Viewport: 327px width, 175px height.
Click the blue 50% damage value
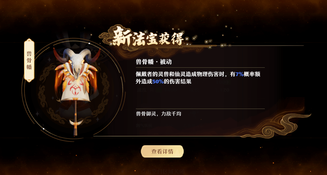click(158, 82)
